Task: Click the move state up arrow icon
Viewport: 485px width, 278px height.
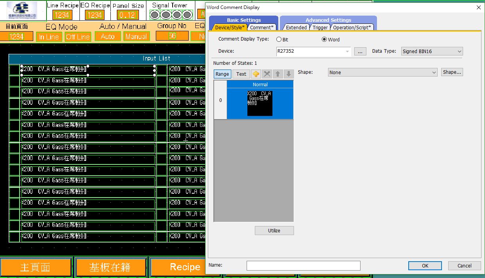Action: (x=278, y=74)
